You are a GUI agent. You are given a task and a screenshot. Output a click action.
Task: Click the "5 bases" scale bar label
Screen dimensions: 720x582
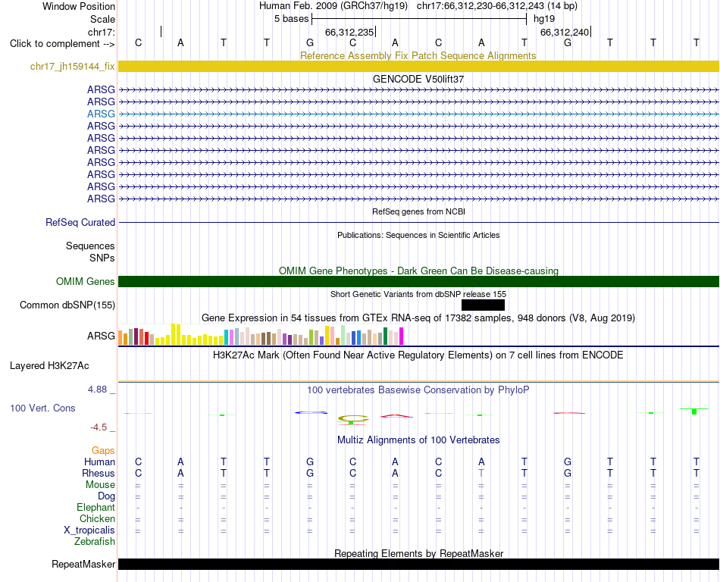tap(292, 19)
